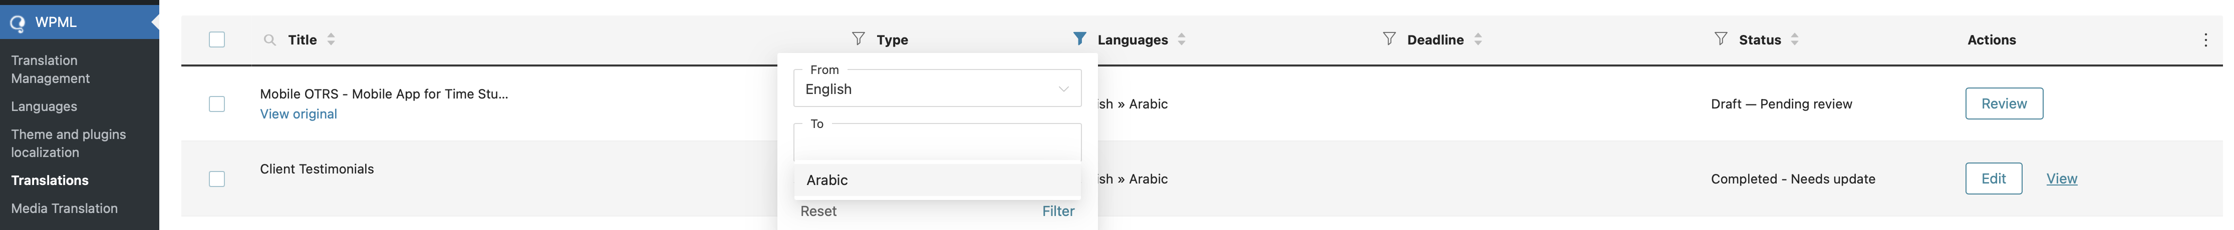The image size is (2234, 230).
Task: Expand the From language dropdown showing English
Action: pos(938,89)
